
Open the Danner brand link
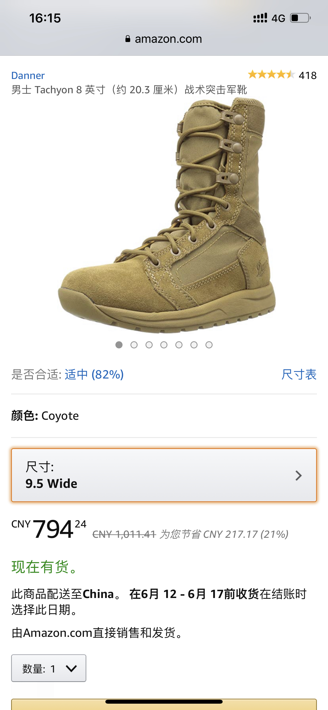click(28, 75)
